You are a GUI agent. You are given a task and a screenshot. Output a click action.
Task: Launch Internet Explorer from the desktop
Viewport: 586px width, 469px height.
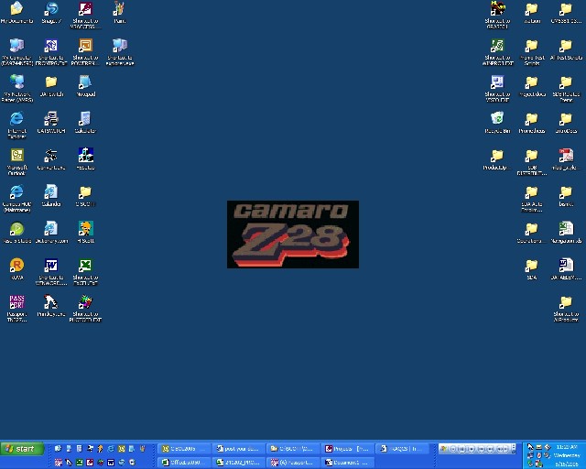point(16,119)
